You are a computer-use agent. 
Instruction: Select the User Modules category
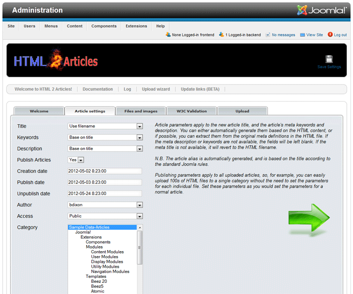pyautogui.click(x=104, y=257)
